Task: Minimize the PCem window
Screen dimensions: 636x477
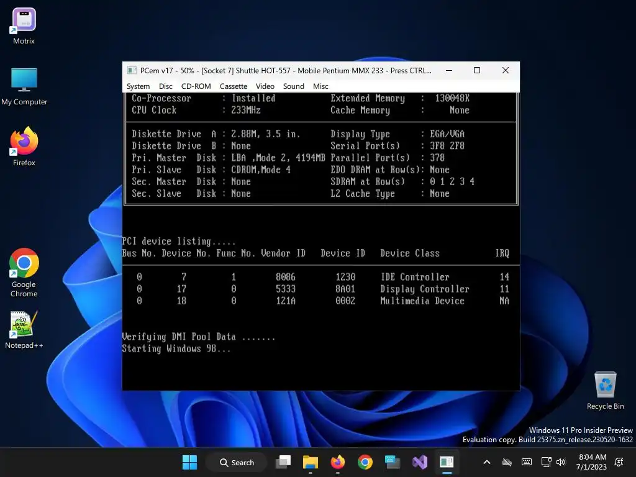Action: coord(449,70)
